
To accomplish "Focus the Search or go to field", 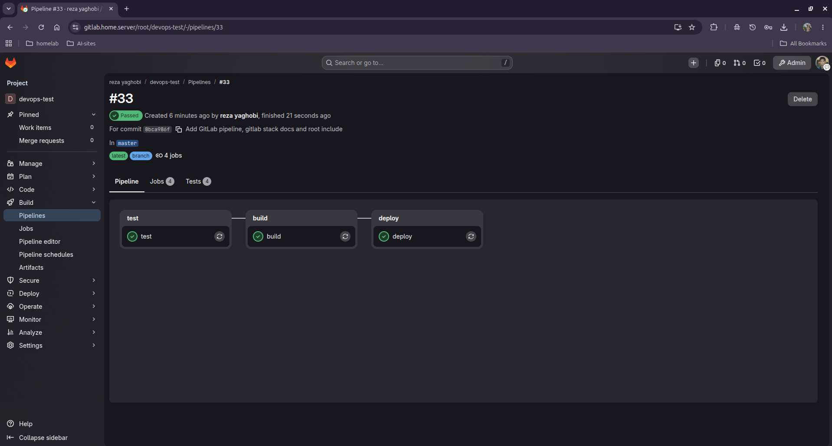I will 417,63.
